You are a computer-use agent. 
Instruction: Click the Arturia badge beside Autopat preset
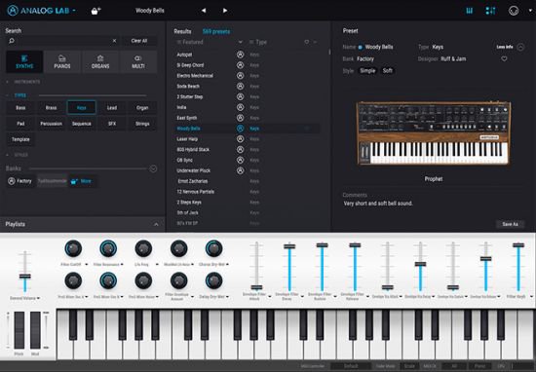pyautogui.click(x=241, y=55)
